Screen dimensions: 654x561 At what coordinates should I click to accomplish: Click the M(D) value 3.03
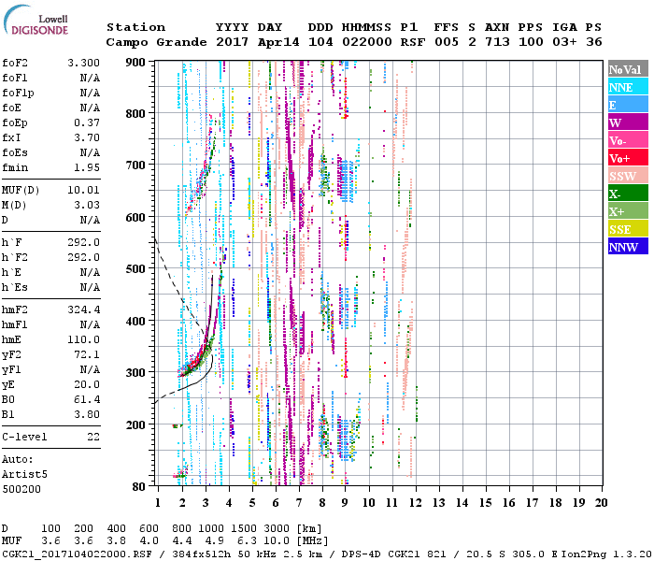(x=87, y=206)
